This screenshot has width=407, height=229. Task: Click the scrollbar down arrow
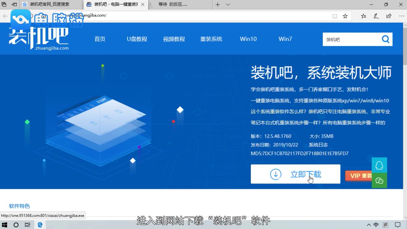pos(404,218)
